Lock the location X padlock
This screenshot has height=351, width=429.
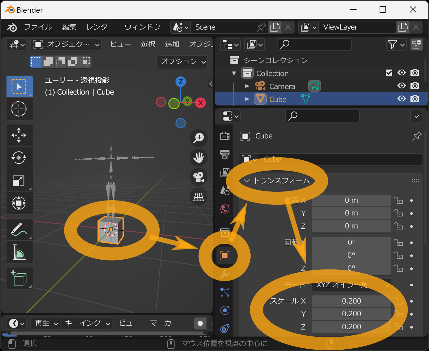[x=398, y=200]
